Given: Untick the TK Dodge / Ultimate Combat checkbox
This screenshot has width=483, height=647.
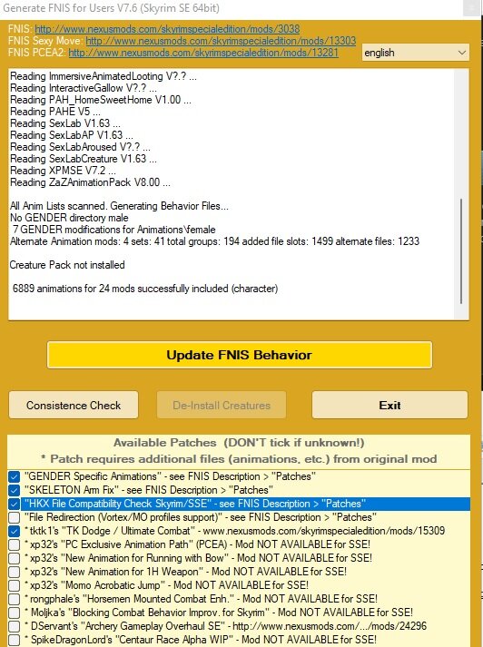Looking at the screenshot, I should [14, 531].
